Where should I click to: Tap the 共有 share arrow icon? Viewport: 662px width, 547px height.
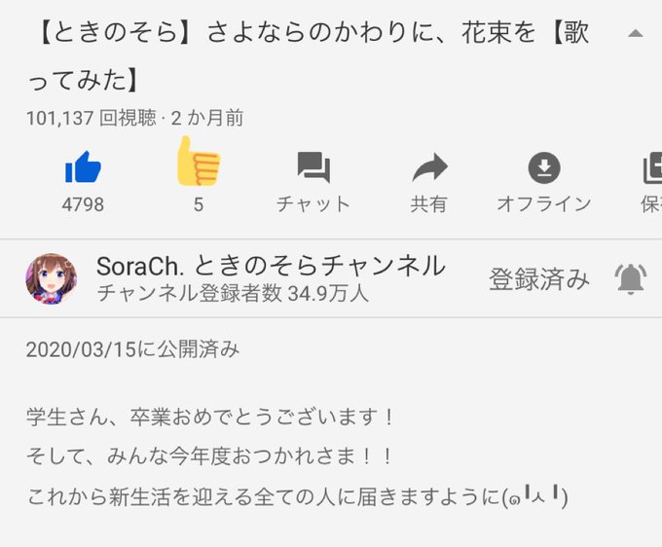pyautogui.click(x=429, y=167)
